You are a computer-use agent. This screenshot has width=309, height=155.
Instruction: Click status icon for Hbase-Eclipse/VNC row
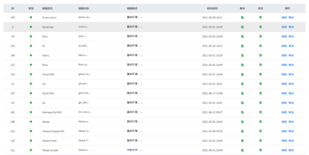click(x=261, y=131)
